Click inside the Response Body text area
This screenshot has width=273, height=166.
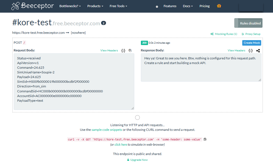(201, 71)
